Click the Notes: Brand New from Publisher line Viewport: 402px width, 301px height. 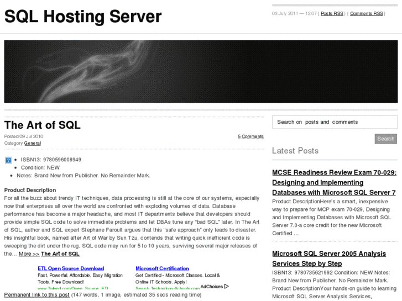pyautogui.click(x=83, y=176)
